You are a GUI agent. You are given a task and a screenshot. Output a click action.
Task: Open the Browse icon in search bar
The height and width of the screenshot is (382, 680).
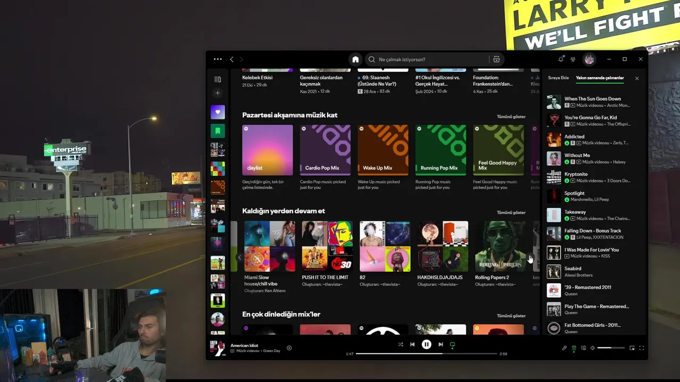pos(496,59)
